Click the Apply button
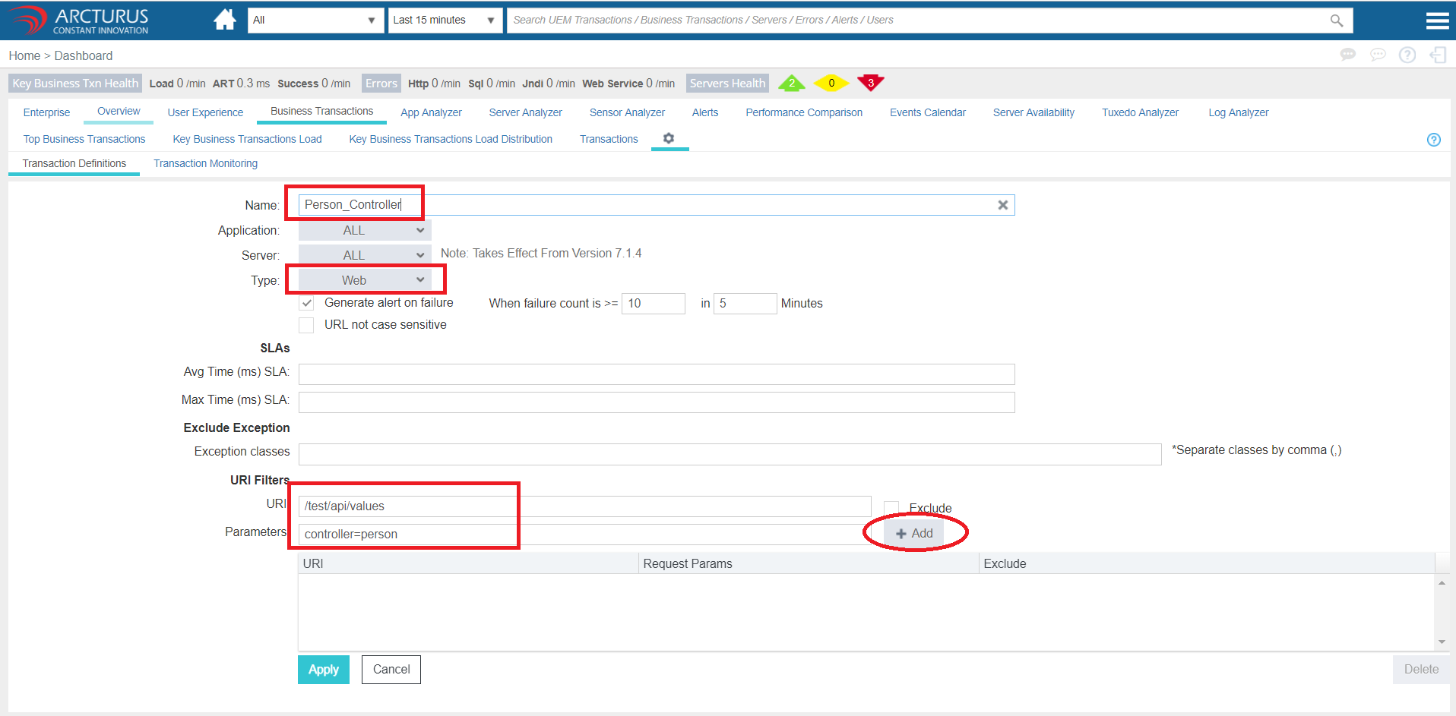1456x716 pixels. point(323,669)
